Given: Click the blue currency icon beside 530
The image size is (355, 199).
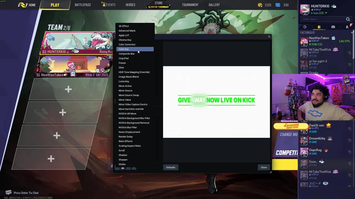Looking at the screenshot, I should coord(278,5).
